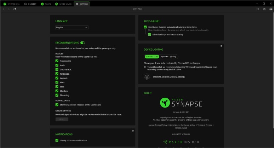Open the Language dropdown set to English
The width and height of the screenshot is (275, 149).
click(x=72, y=28)
